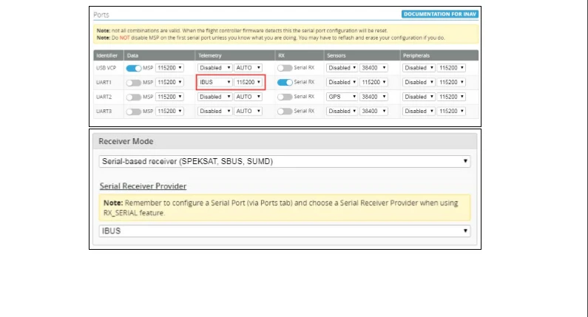Enable Serial RX switch on UART3
Viewport: 588px width, 317px height.
pyautogui.click(x=285, y=111)
